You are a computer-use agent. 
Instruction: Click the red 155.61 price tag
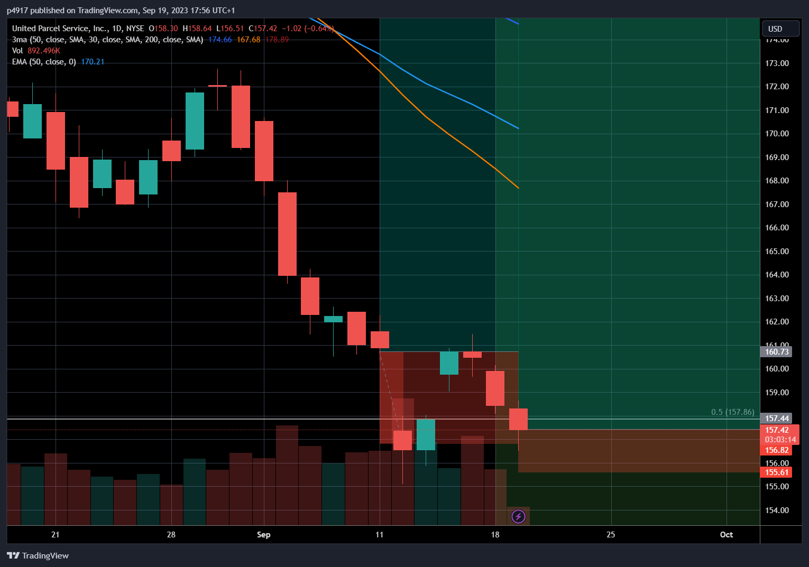pyautogui.click(x=776, y=472)
